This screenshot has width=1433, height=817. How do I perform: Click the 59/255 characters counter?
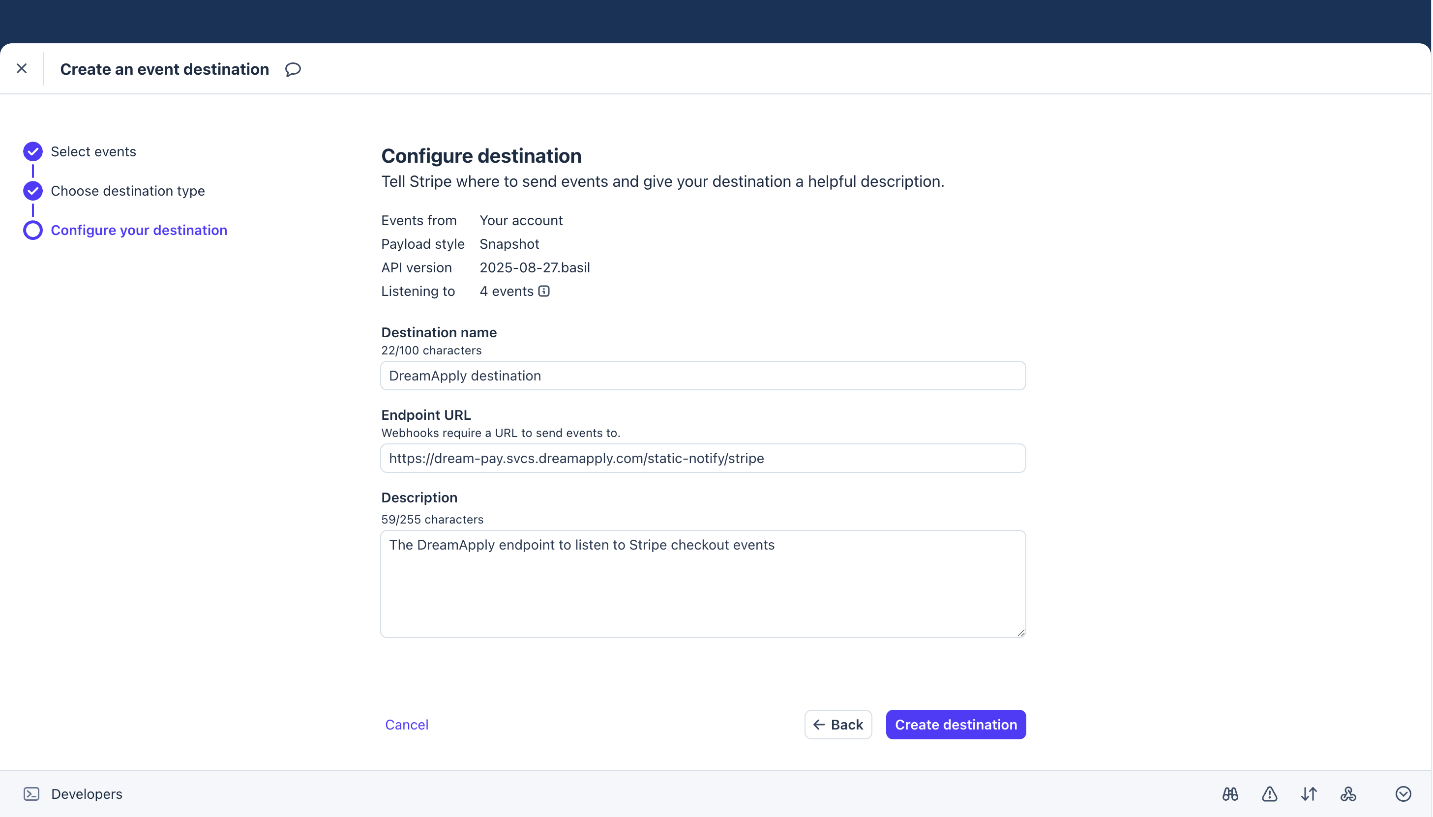click(432, 520)
